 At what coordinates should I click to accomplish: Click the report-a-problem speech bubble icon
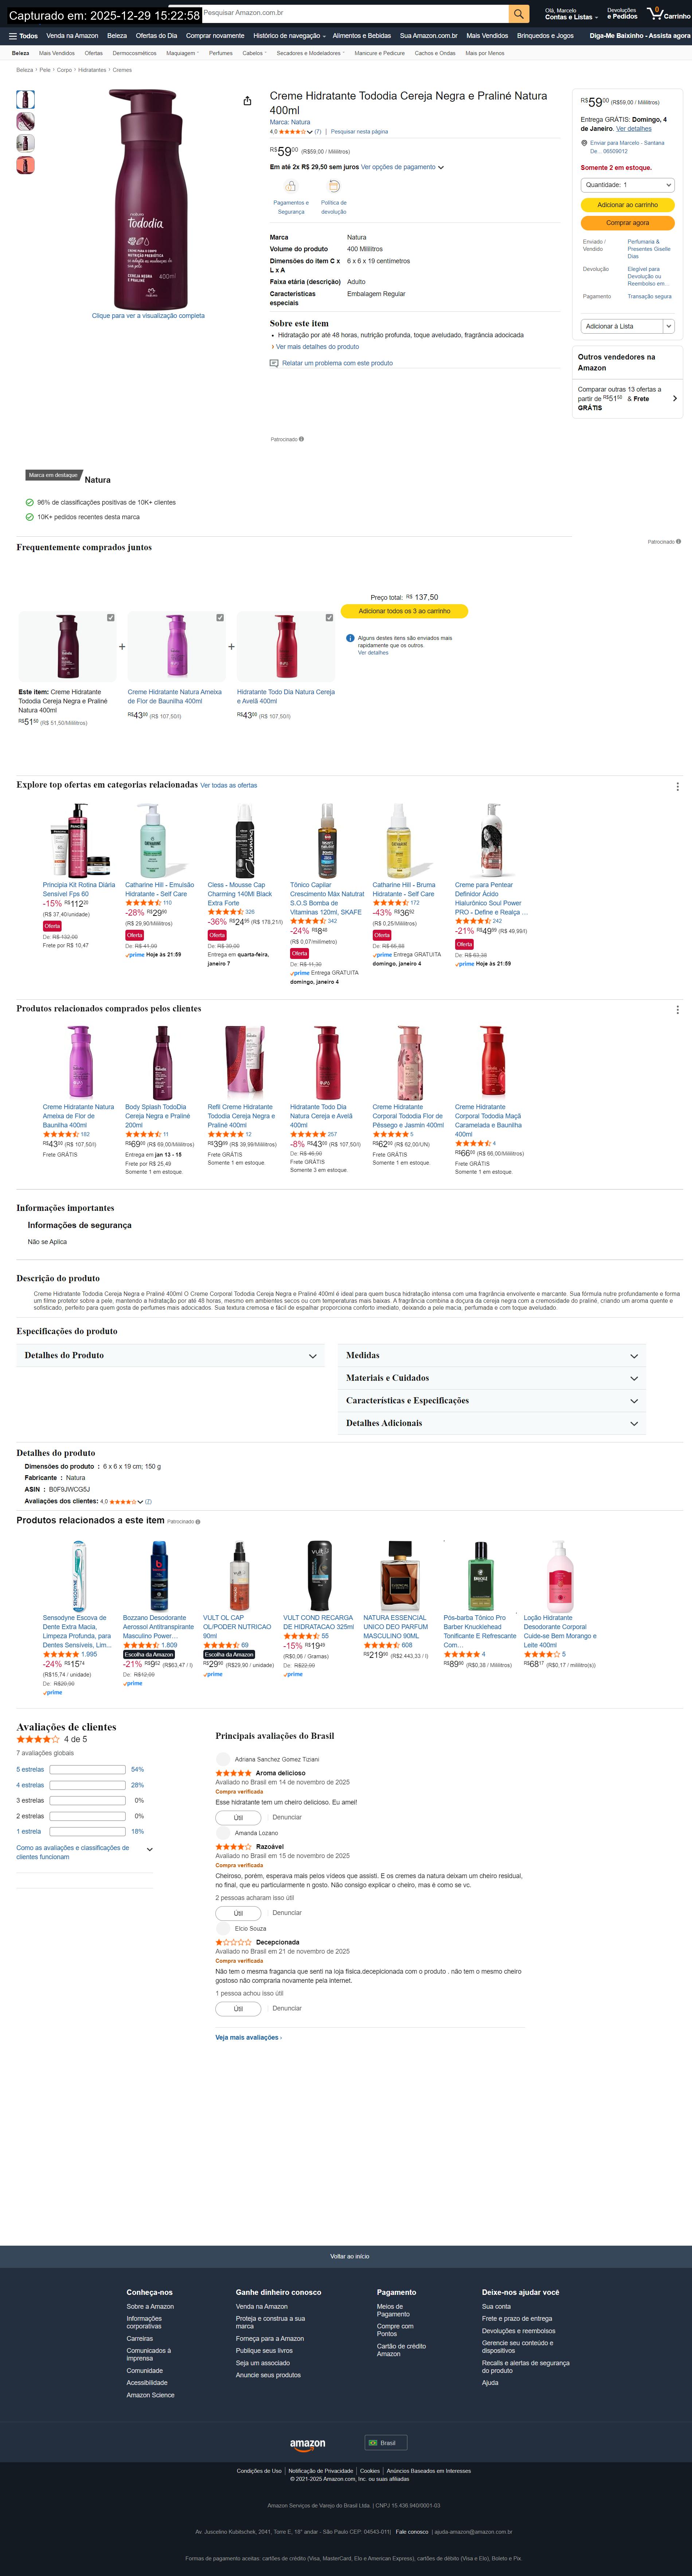coord(274,363)
